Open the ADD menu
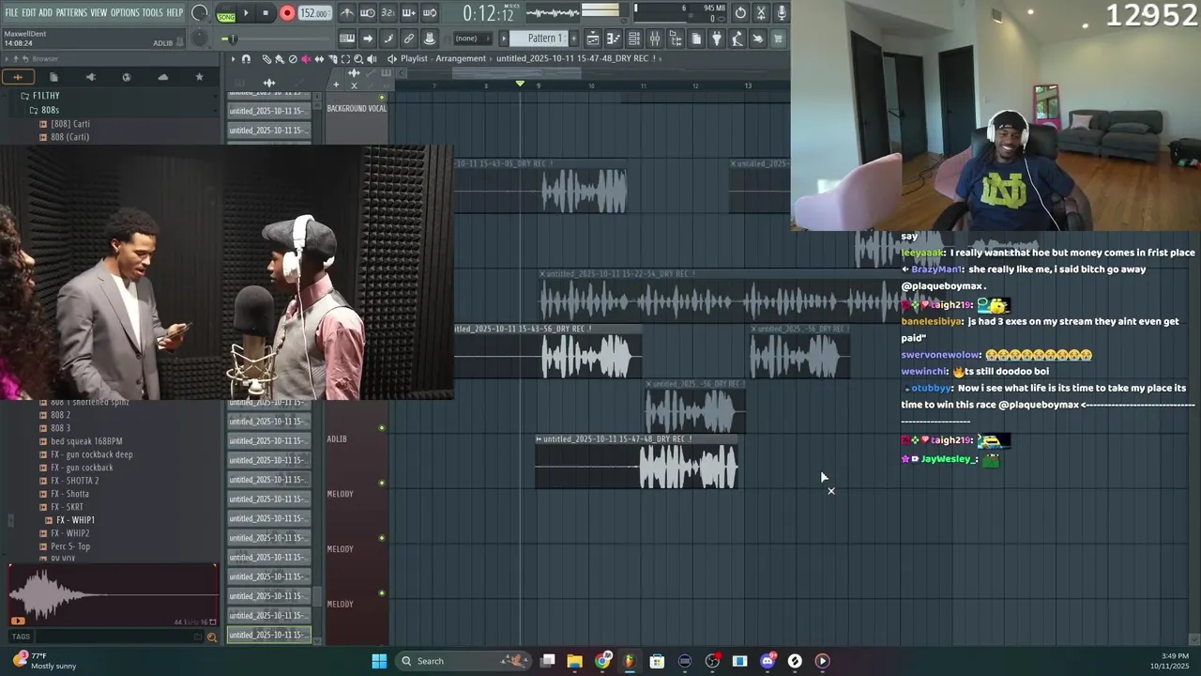The width and height of the screenshot is (1201, 676). point(46,13)
